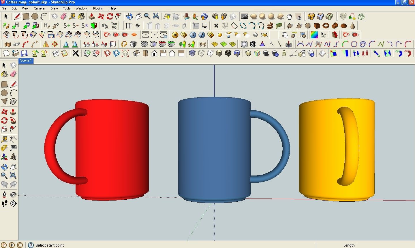Select the Scale tool
415x248 pixels.
coord(4,129)
